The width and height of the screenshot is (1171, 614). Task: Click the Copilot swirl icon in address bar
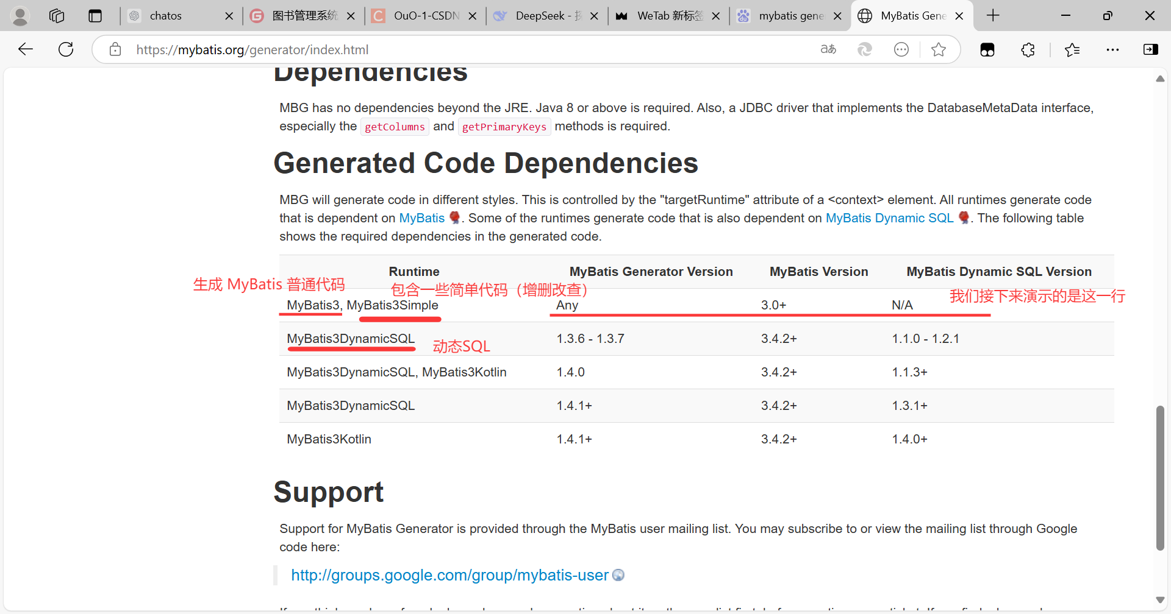[x=865, y=49]
